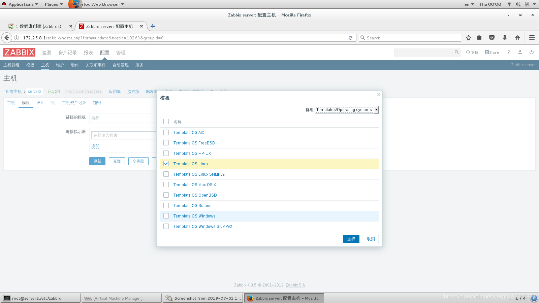Image resolution: width=539 pixels, height=303 pixels.
Task: Open the 报表 main menu
Action: [x=89, y=53]
